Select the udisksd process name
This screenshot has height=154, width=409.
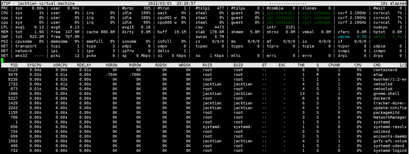(382, 132)
